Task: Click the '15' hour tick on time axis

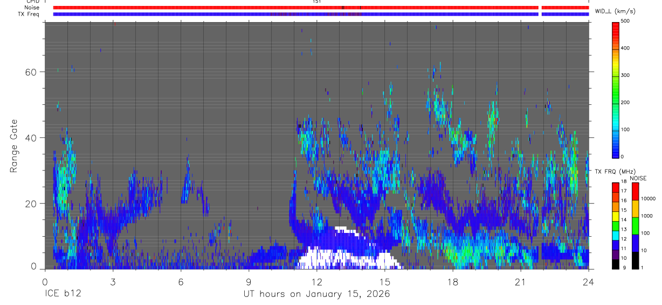Action: pyautogui.click(x=385, y=282)
